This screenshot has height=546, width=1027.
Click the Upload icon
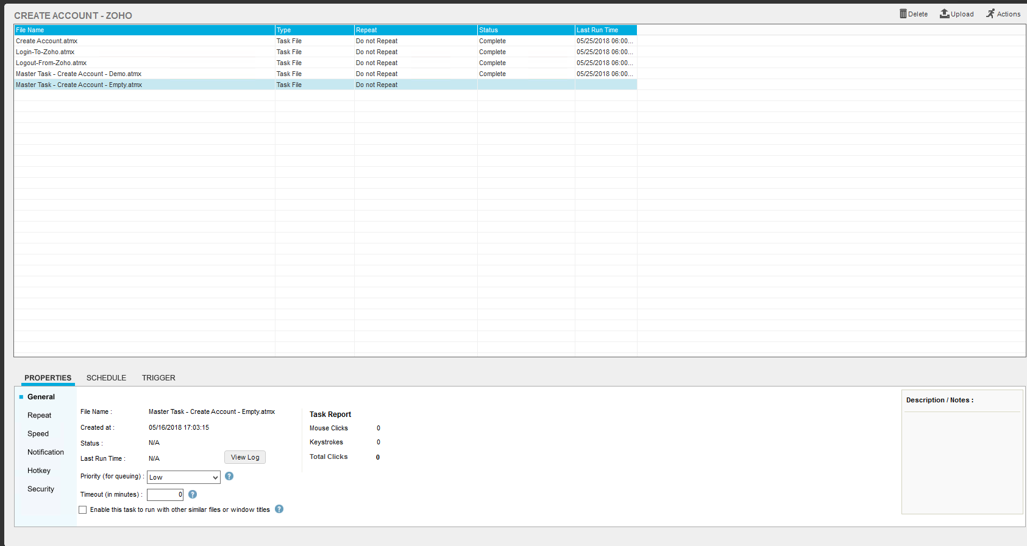[945, 13]
